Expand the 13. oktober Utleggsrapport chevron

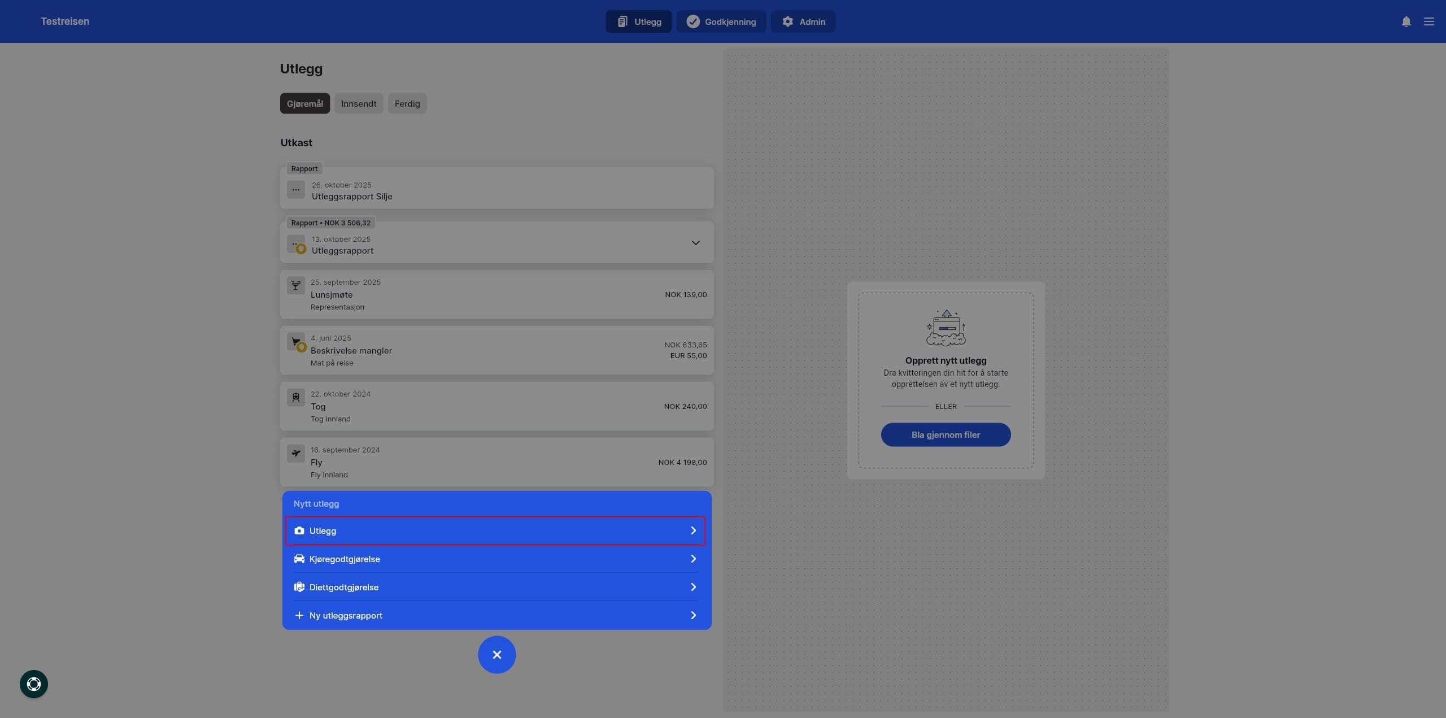coord(695,243)
